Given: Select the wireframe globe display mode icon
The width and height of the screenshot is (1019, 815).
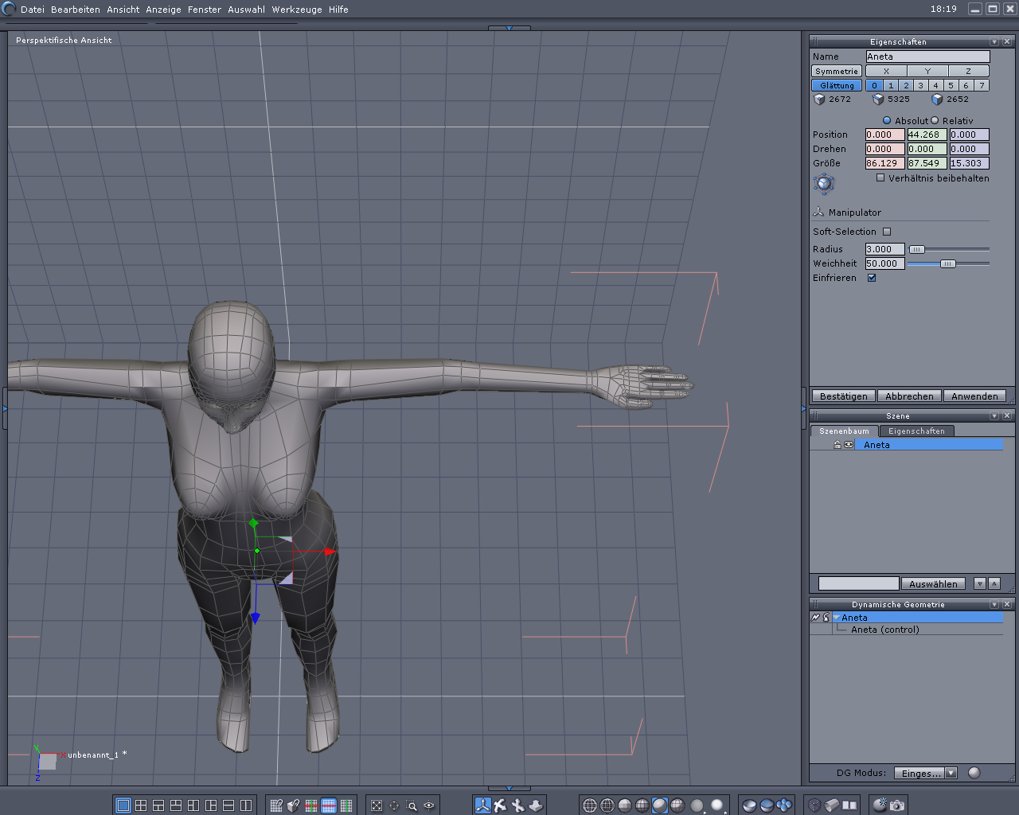Looking at the screenshot, I should tap(590, 805).
